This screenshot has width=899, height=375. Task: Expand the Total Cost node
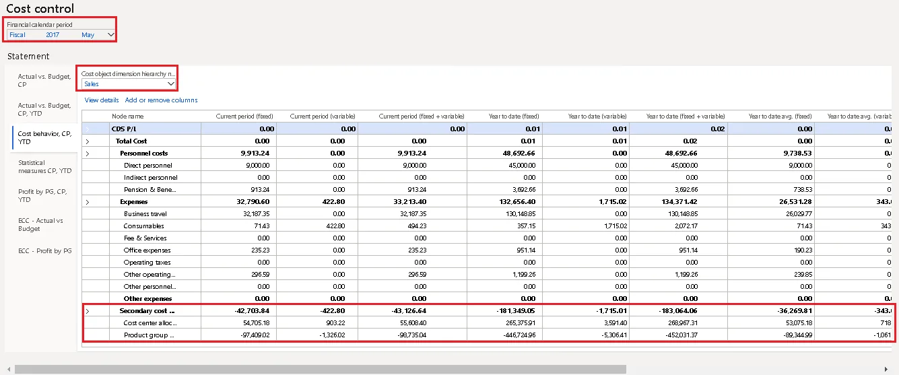[x=86, y=141]
